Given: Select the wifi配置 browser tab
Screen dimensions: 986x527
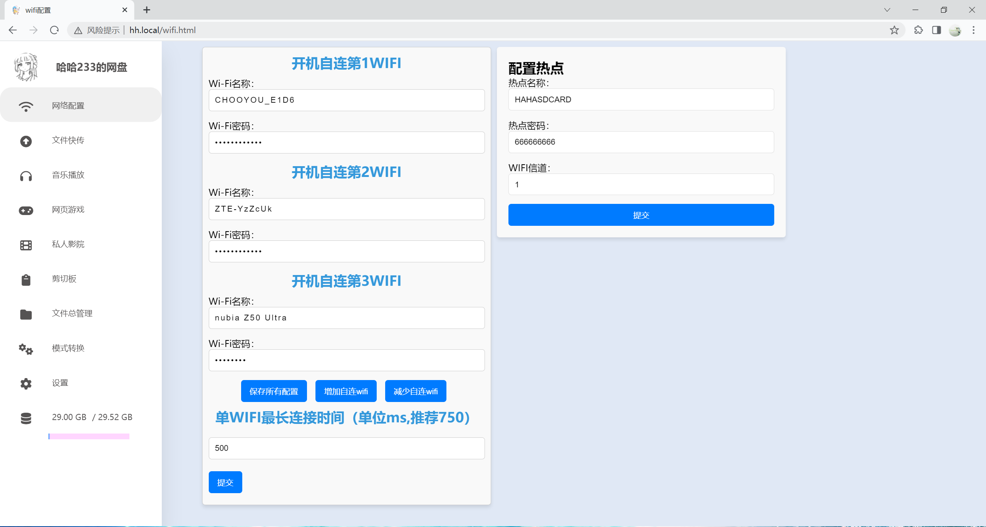Looking at the screenshot, I should 69,10.
